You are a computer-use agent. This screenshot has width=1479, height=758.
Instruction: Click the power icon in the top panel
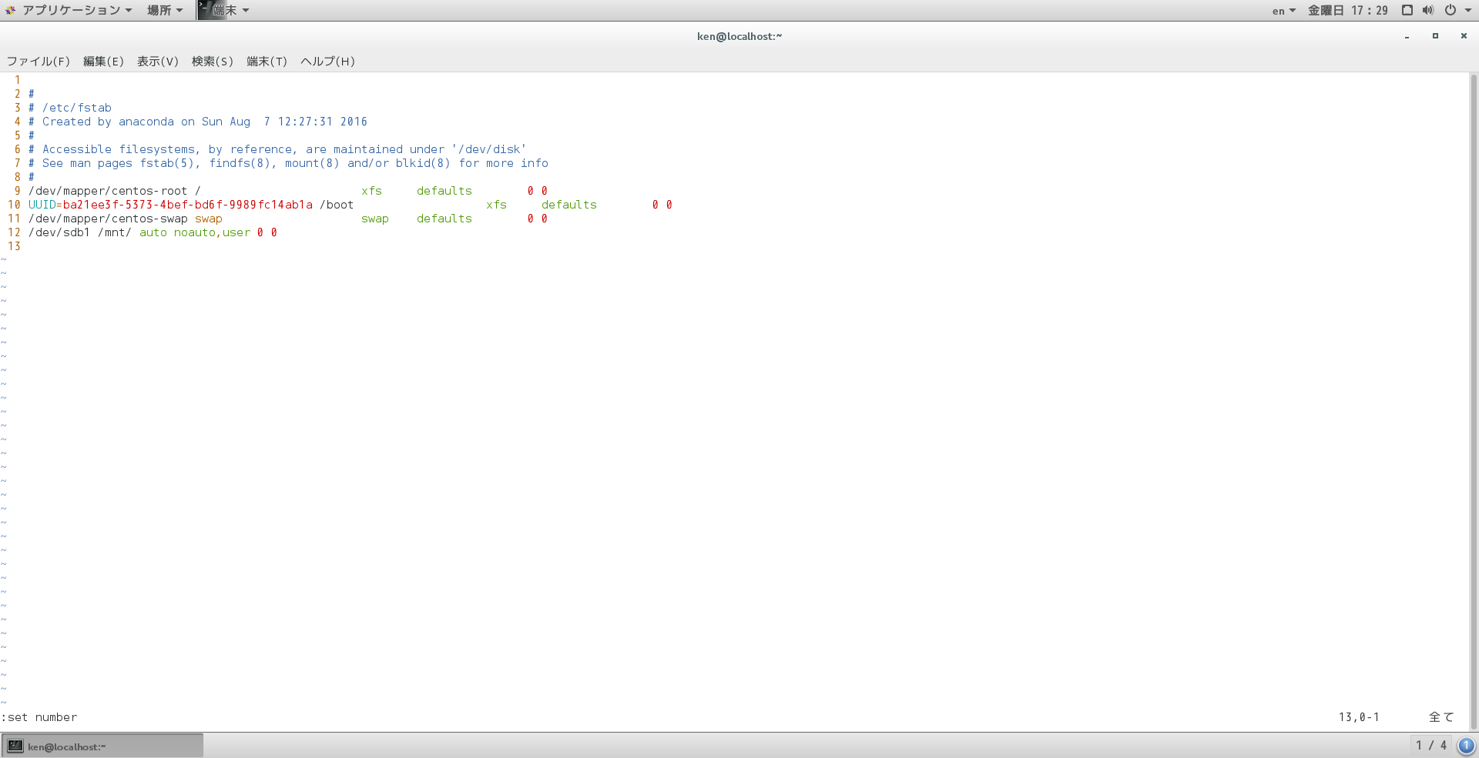pyautogui.click(x=1450, y=10)
